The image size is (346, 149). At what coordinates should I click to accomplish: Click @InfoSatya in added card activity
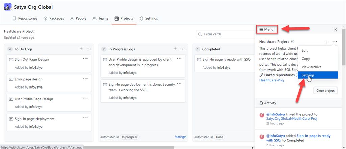pos(276,136)
